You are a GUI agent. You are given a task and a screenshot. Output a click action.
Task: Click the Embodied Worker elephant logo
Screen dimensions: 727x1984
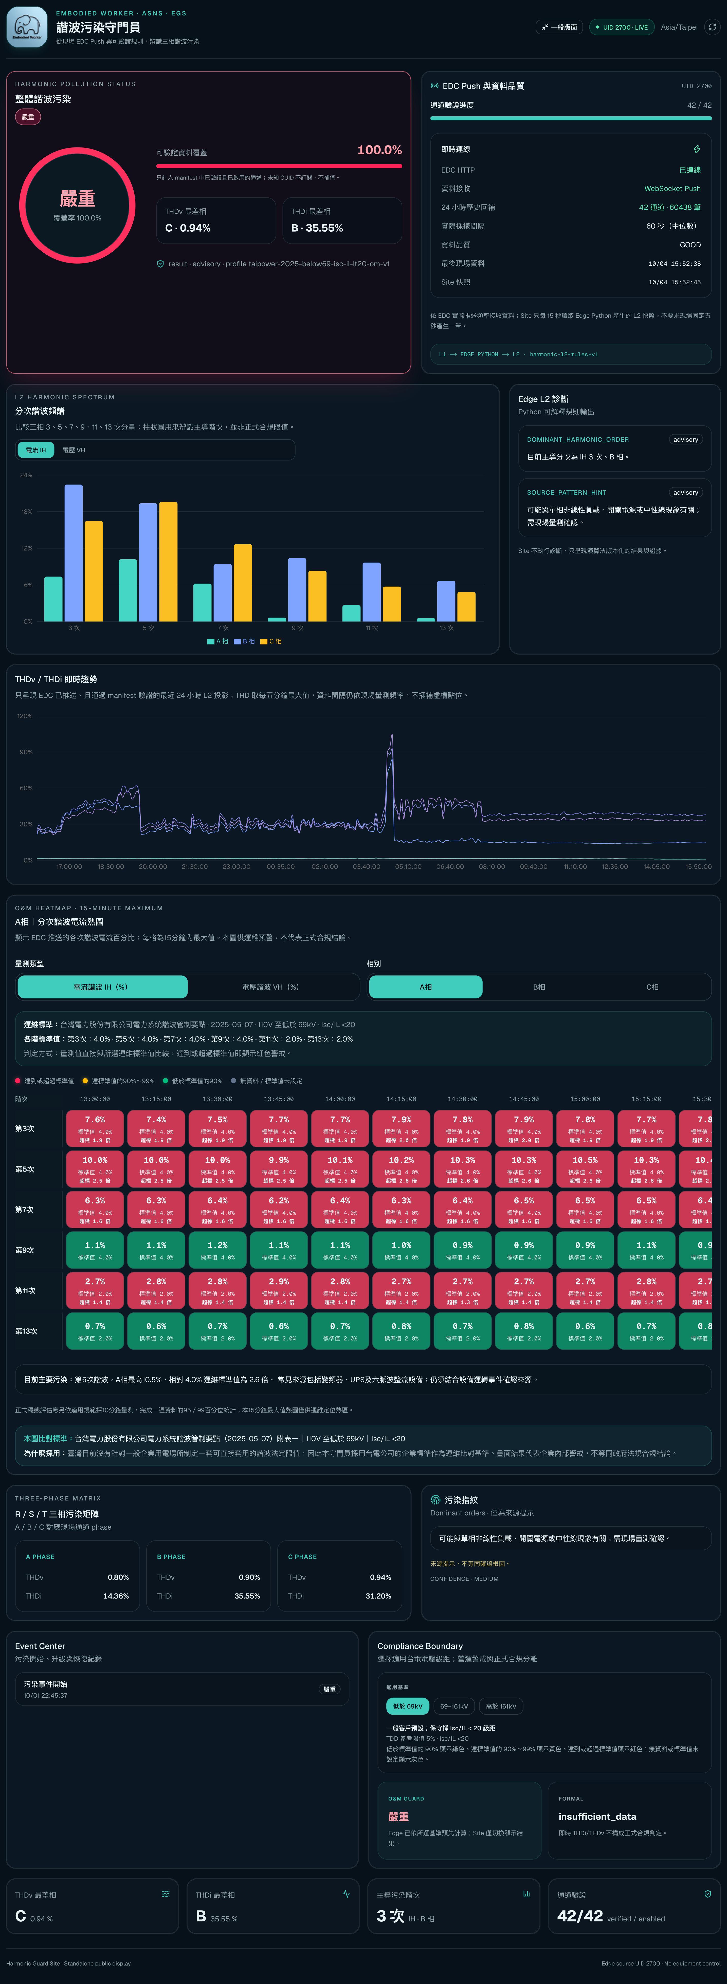point(27,27)
